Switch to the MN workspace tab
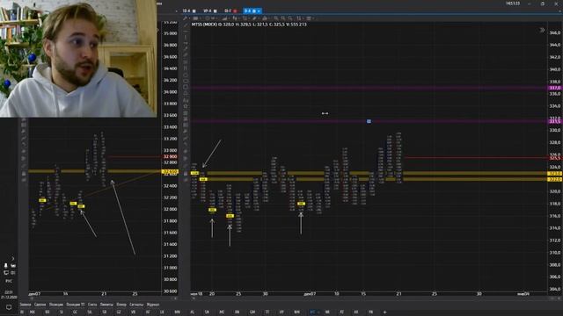The width and height of the screenshot is (563, 316). pyautogui.click(x=177, y=312)
